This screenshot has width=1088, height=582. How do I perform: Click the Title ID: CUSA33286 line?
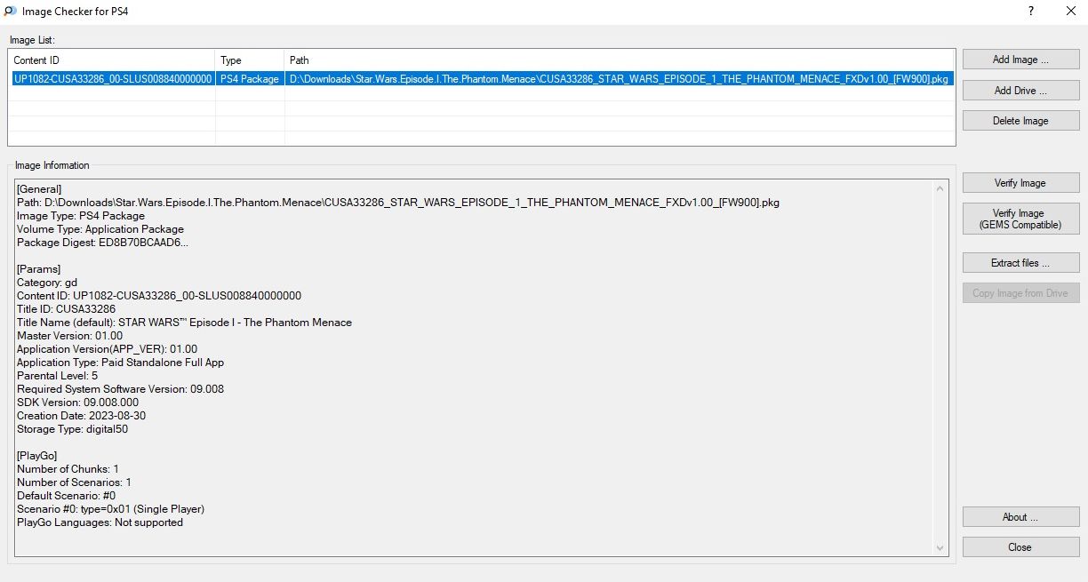pyautogui.click(x=67, y=308)
